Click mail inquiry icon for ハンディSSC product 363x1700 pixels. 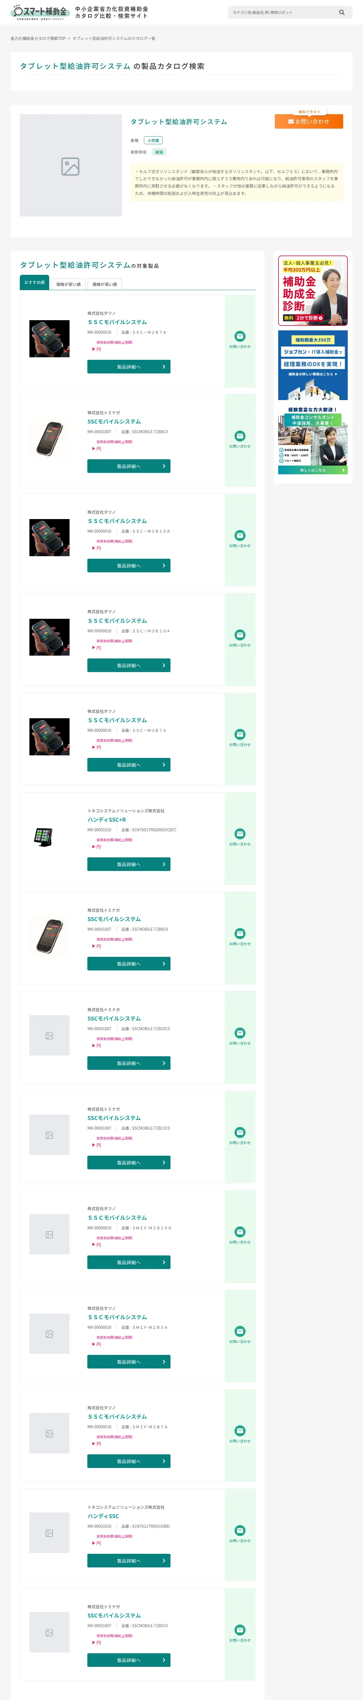pyautogui.click(x=240, y=1530)
